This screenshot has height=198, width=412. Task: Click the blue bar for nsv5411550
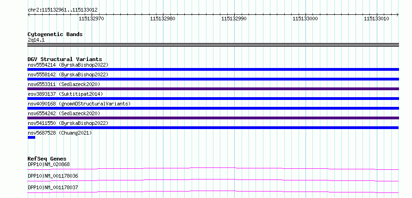pos(213,128)
